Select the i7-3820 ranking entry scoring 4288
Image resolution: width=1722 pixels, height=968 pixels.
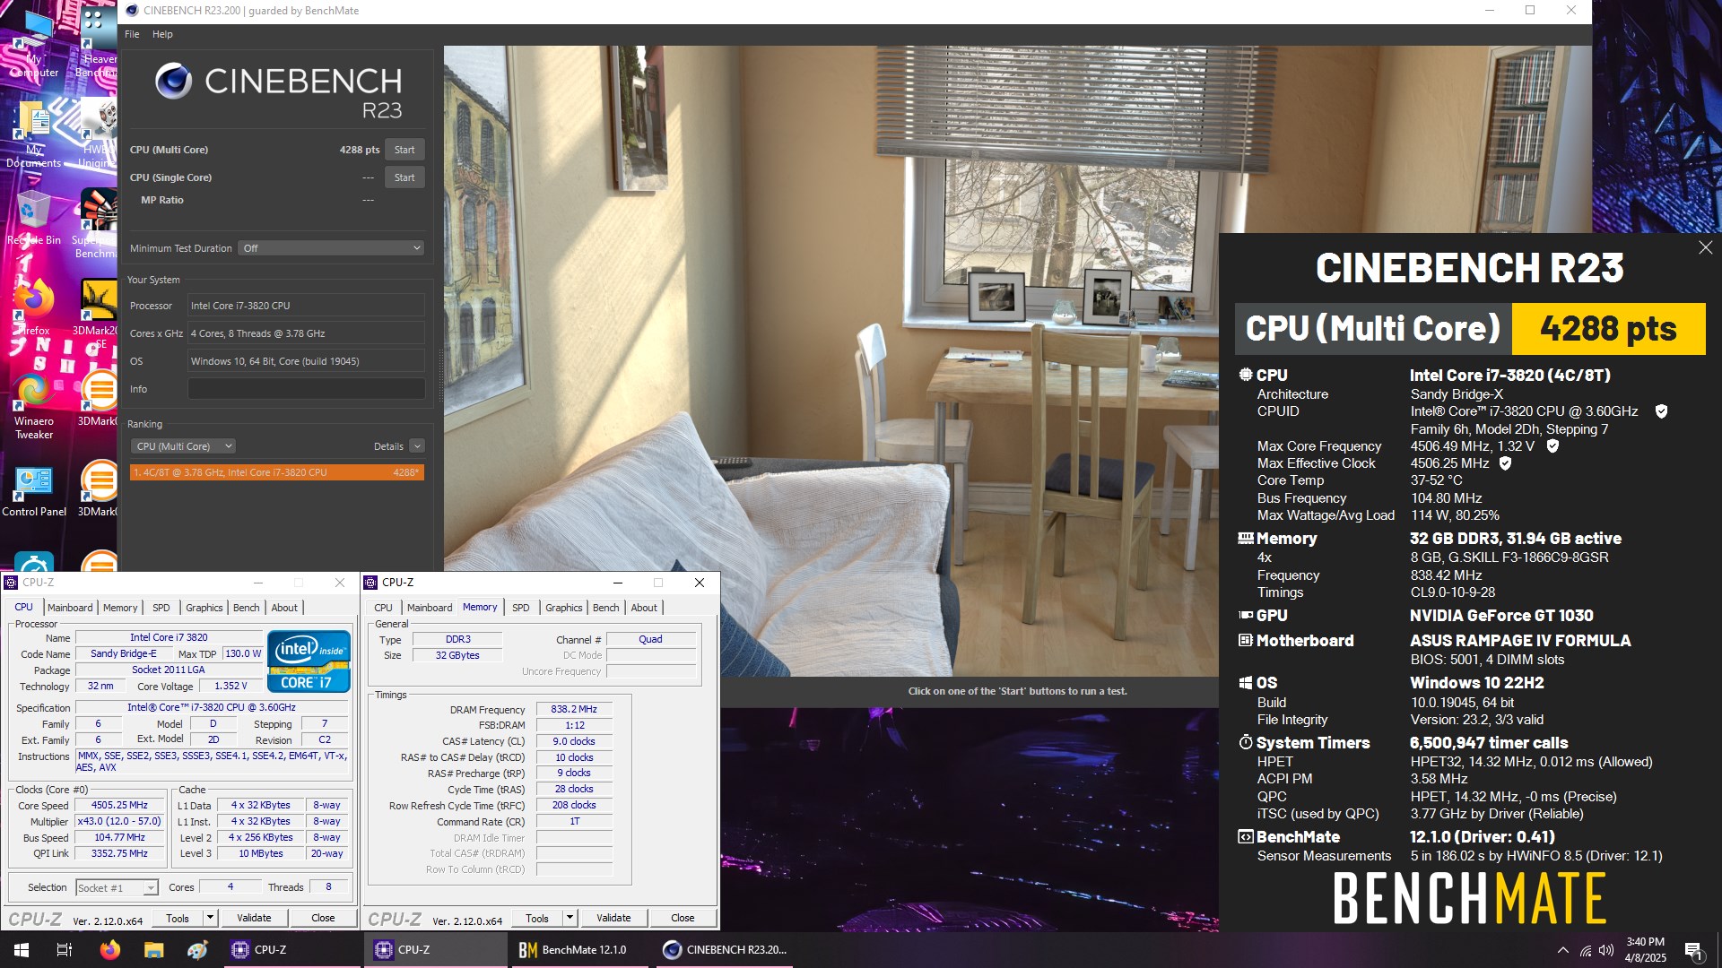(x=276, y=472)
